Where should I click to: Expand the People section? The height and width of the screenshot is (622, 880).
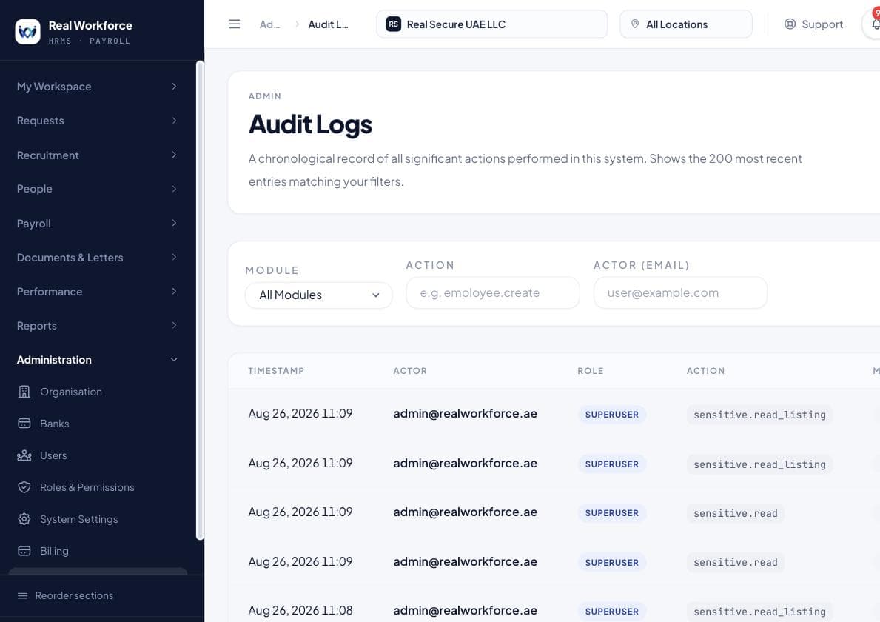97,189
